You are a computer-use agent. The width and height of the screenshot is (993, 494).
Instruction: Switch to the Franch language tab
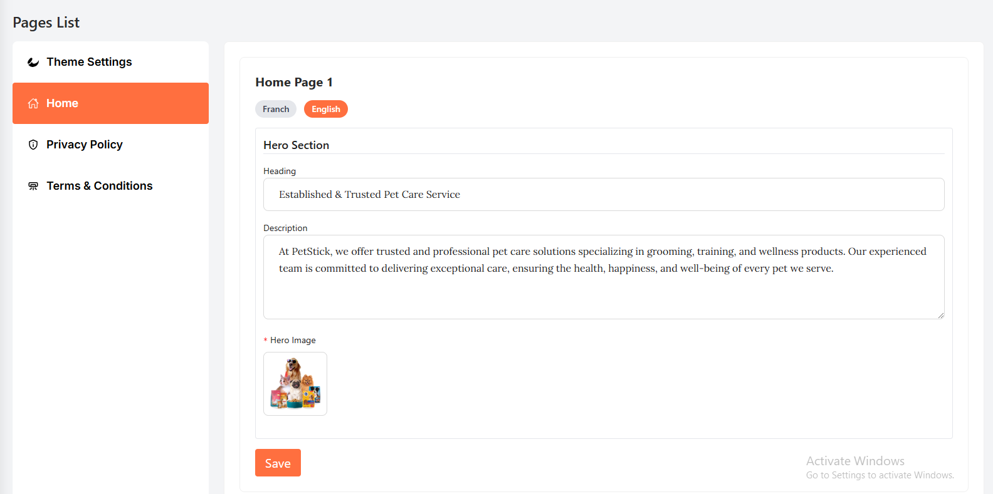(x=276, y=109)
